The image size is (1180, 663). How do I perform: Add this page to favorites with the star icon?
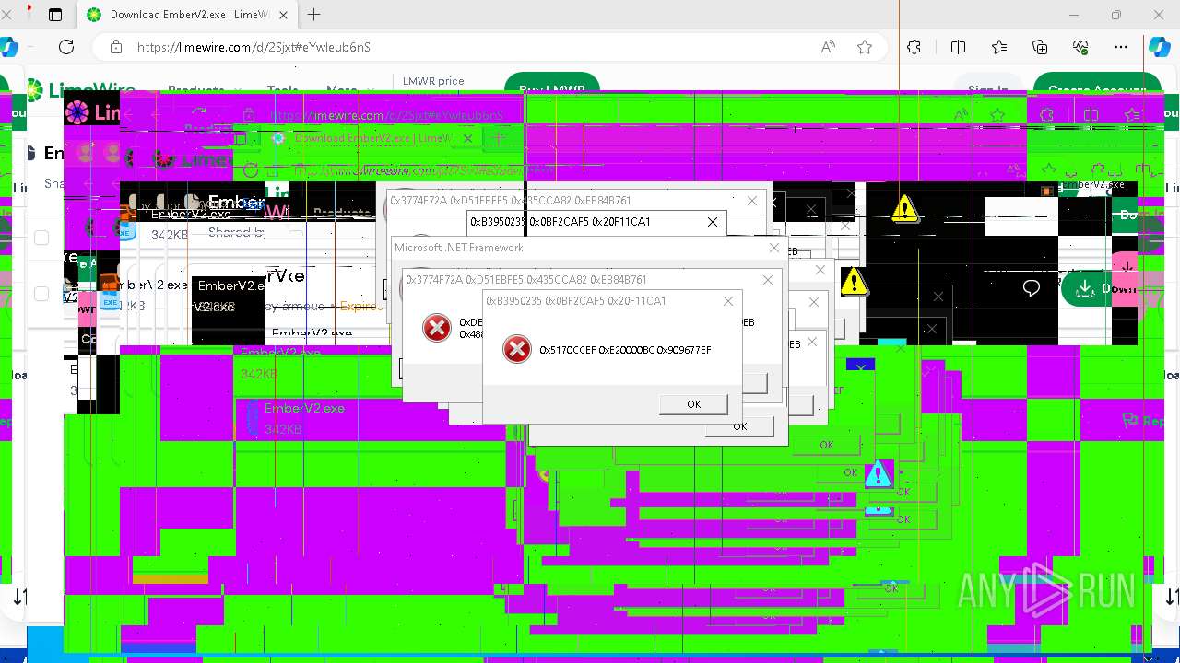864,47
